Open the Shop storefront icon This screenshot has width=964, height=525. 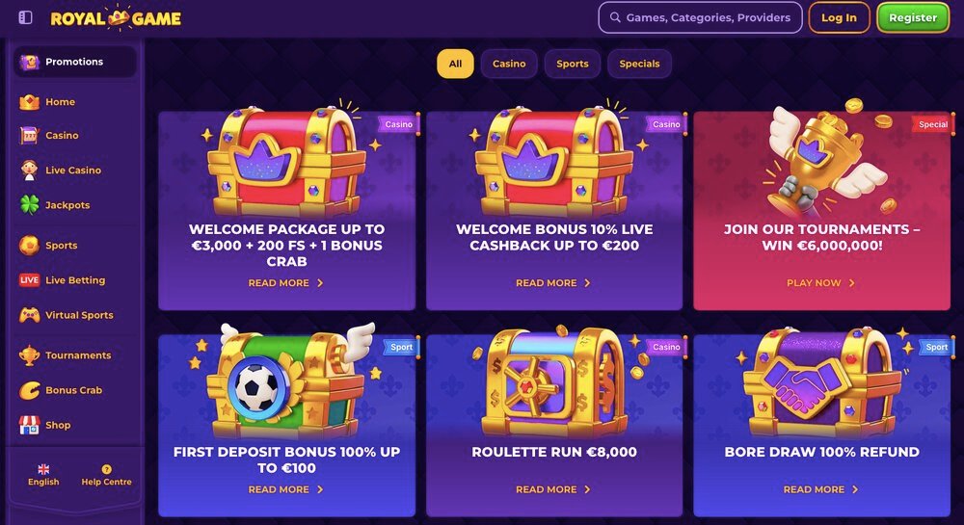point(29,425)
